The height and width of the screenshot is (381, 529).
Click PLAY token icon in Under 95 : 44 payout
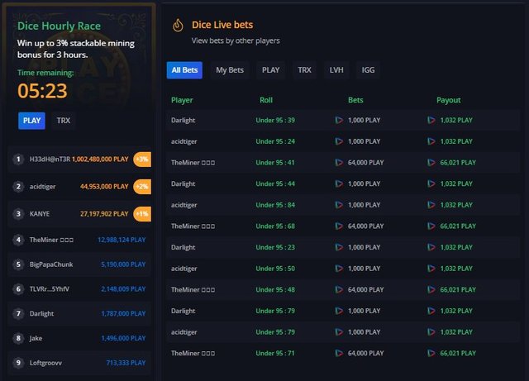(431, 184)
